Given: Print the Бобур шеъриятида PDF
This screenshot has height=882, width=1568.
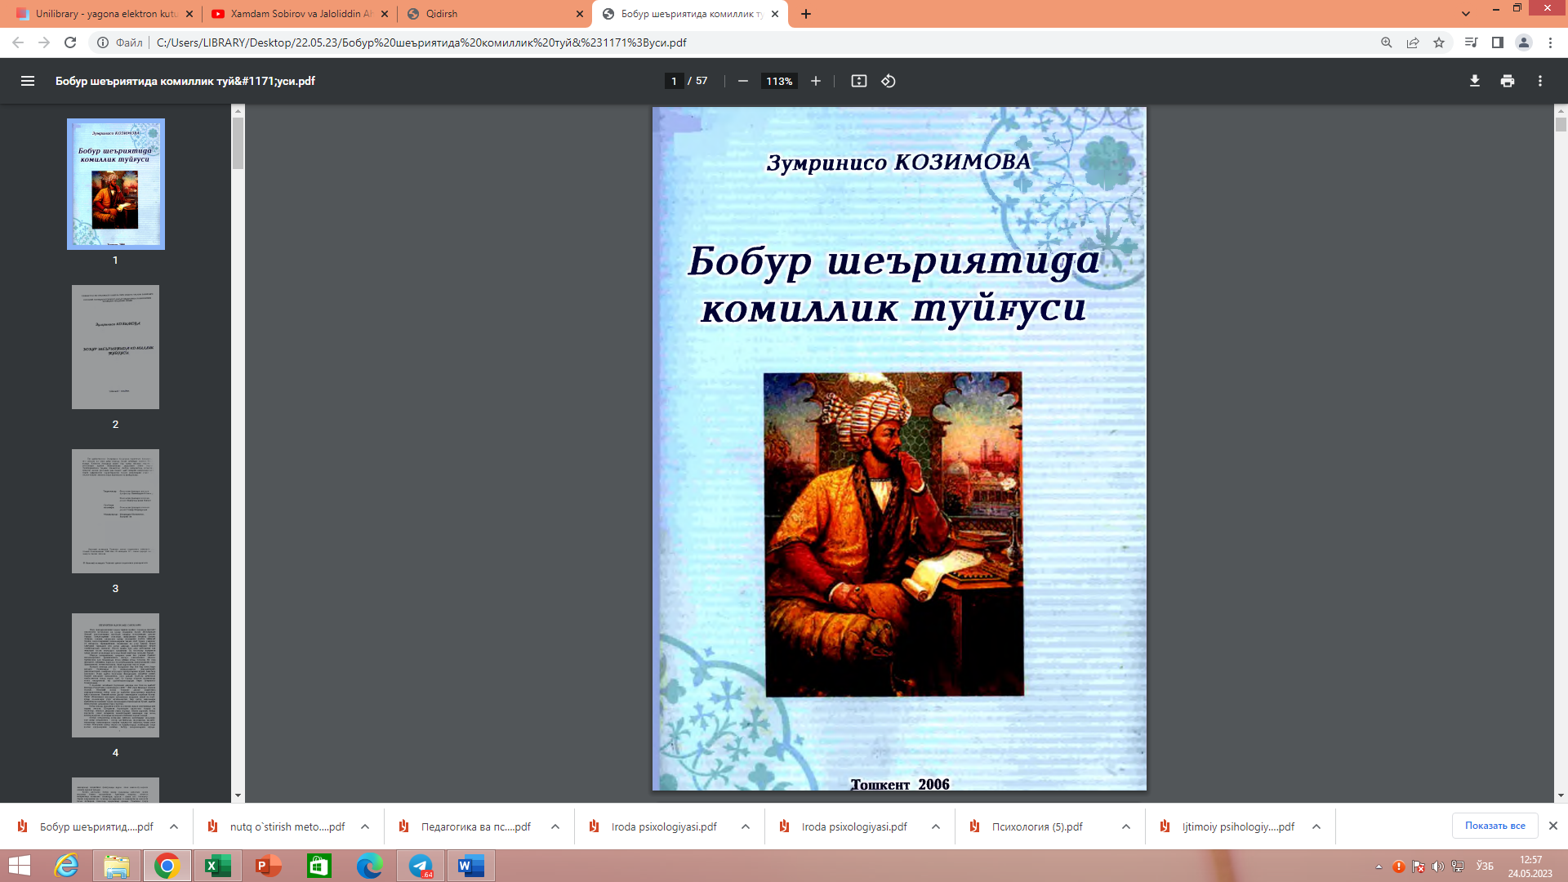Looking at the screenshot, I should pyautogui.click(x=1508, y=81).
